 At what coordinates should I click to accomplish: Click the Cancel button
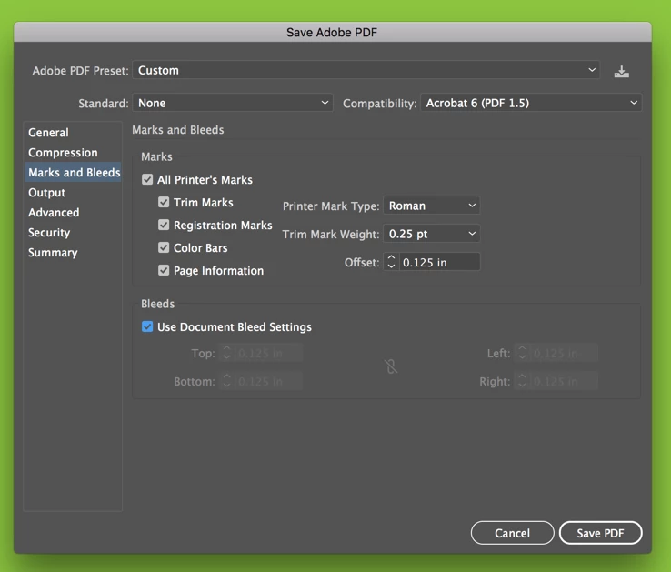tap(512, 533)
